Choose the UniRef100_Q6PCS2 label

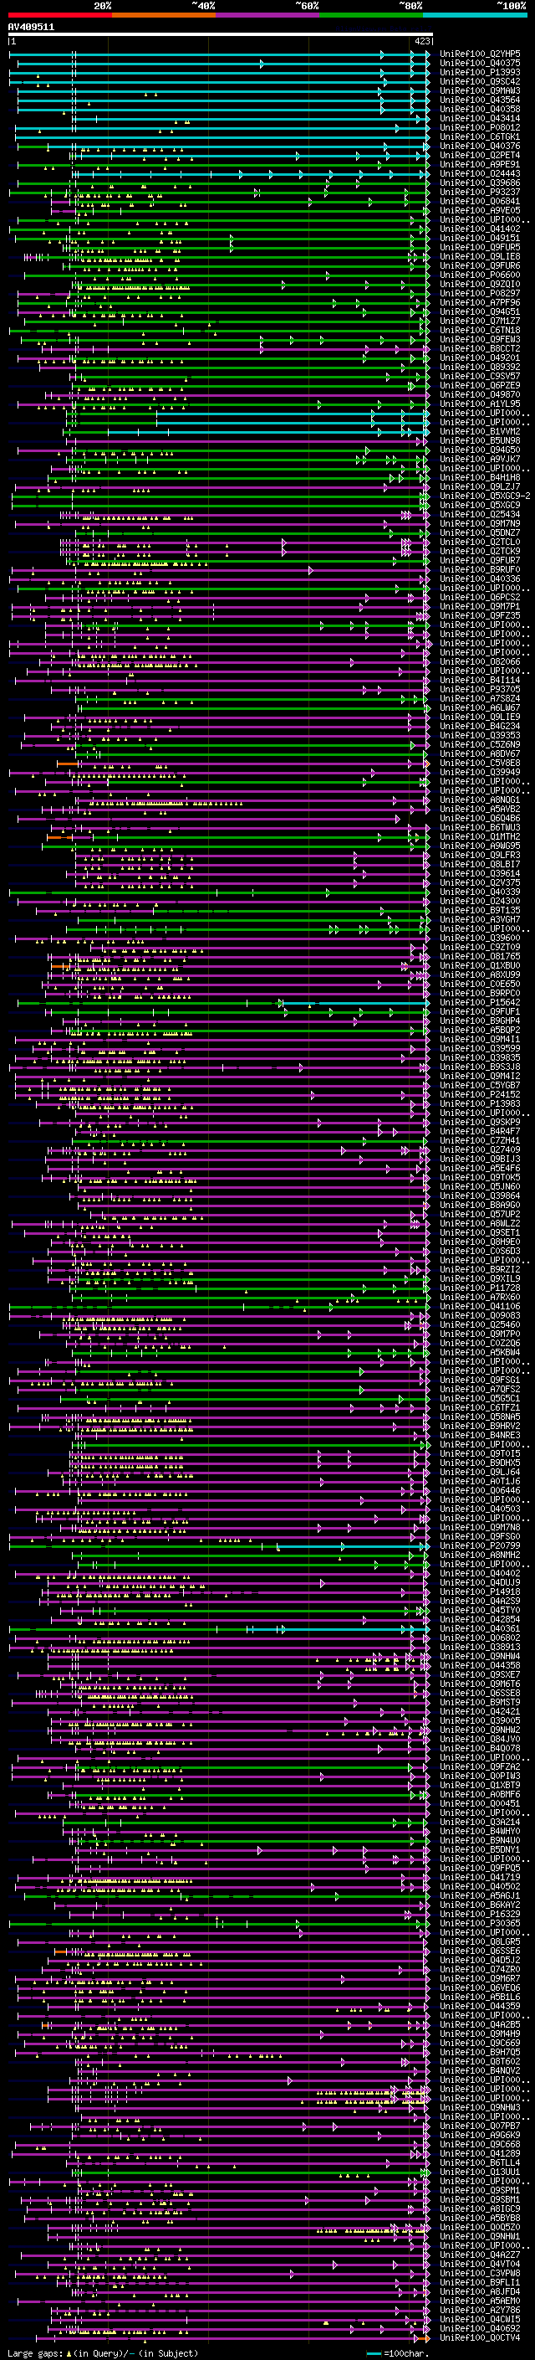[x=480, y=598]
